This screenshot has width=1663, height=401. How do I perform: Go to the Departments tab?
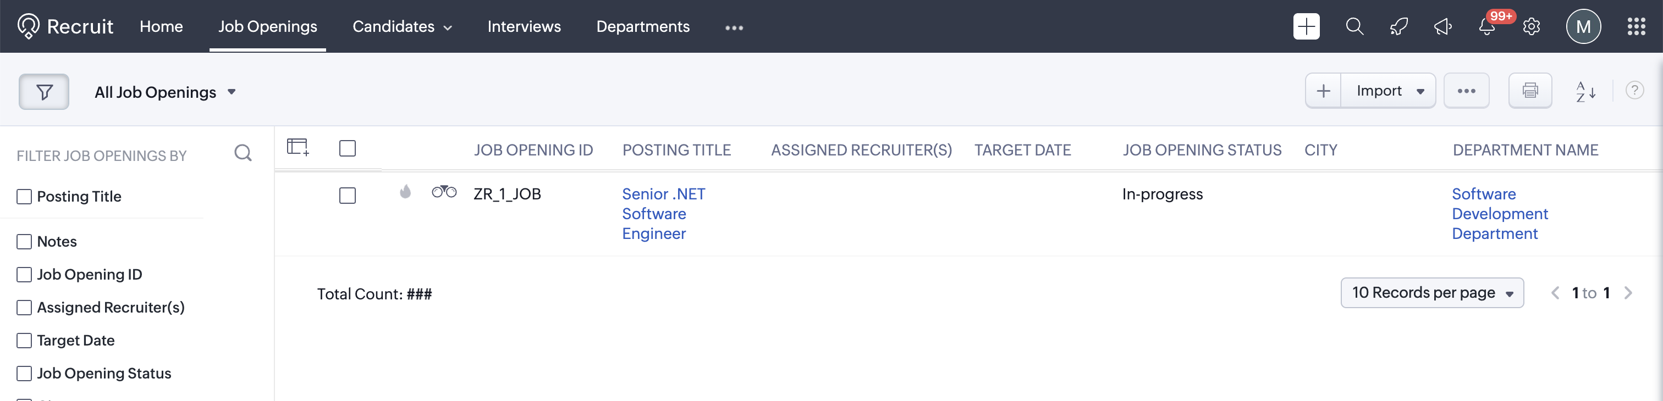tap(642, 26)
